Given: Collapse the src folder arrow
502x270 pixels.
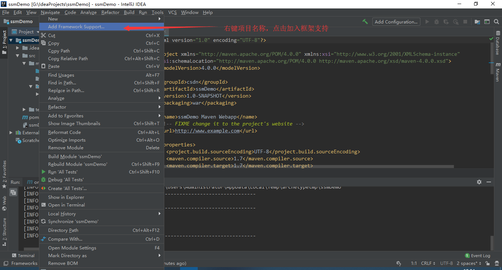Looking at the screenshot, I should (x=18, y=56).
